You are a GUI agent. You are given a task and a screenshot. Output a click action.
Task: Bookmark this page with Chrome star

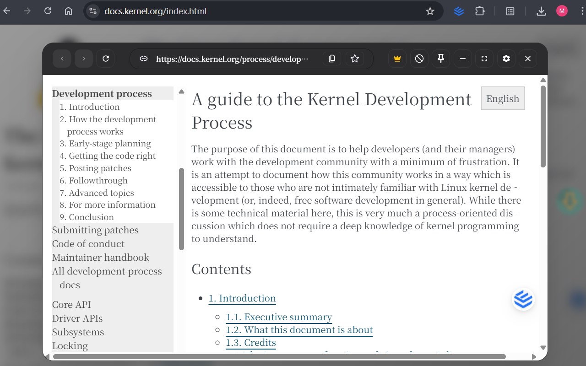coord(430,11)
